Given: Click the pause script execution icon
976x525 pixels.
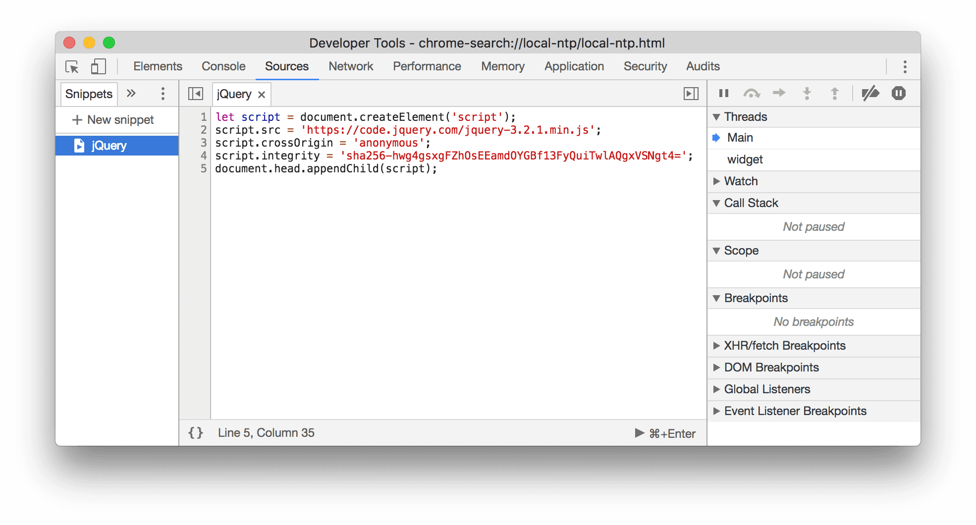Looking at the screenshot, I should (x=723, y=93).
